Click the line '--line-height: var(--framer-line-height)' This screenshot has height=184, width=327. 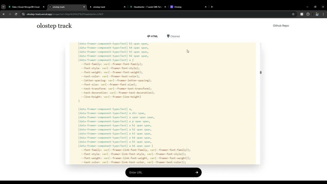111,97
